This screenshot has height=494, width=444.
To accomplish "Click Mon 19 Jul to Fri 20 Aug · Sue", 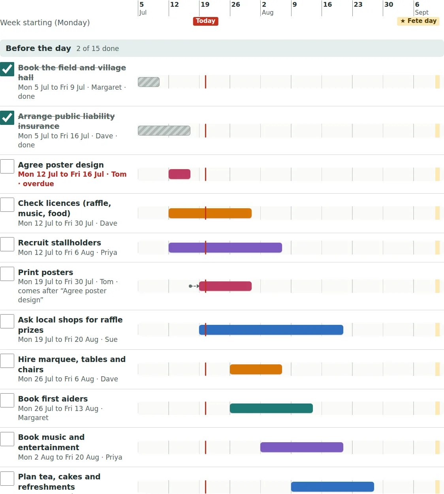I will click(68, 339).
